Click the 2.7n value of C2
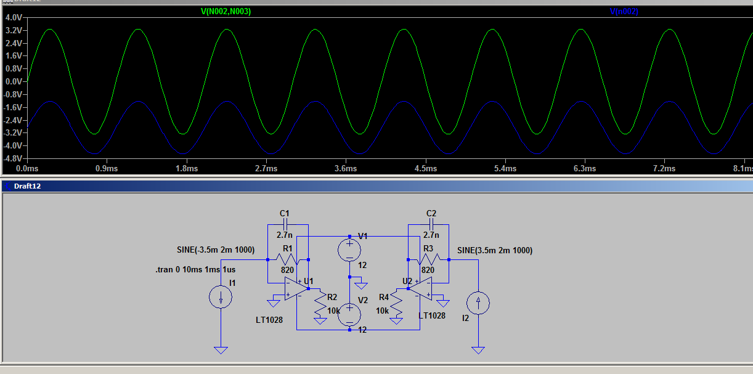753x374 pixels. tap(431, 235)
